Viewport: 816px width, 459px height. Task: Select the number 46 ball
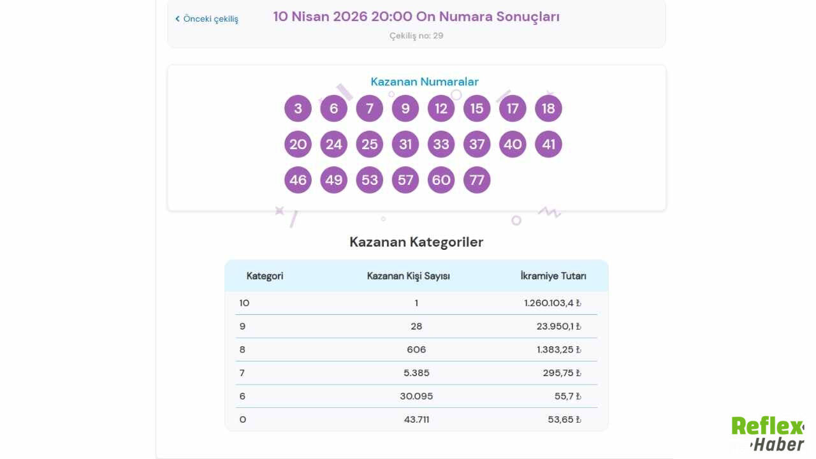tap(298, 180)
